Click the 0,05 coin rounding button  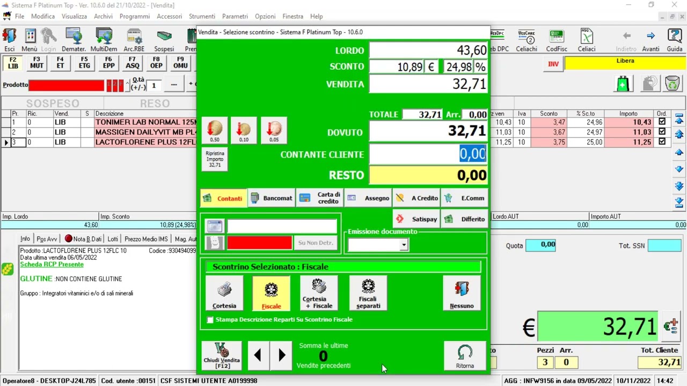(274, 130)
